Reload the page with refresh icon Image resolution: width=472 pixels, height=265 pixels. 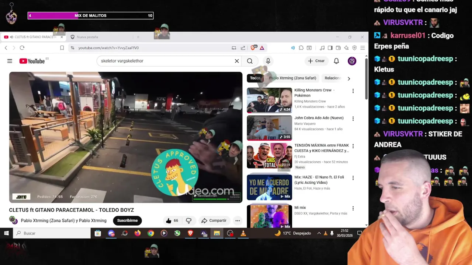(22, 48)
